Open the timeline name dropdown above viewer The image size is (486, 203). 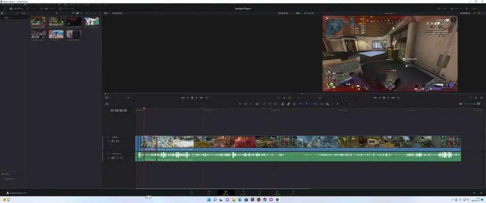[x=390, y=13]
